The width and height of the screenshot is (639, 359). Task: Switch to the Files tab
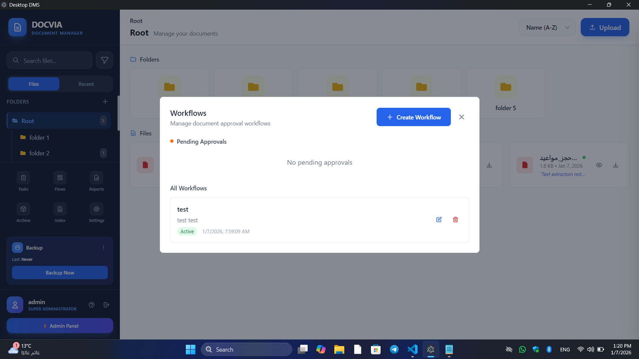[34, 84]
